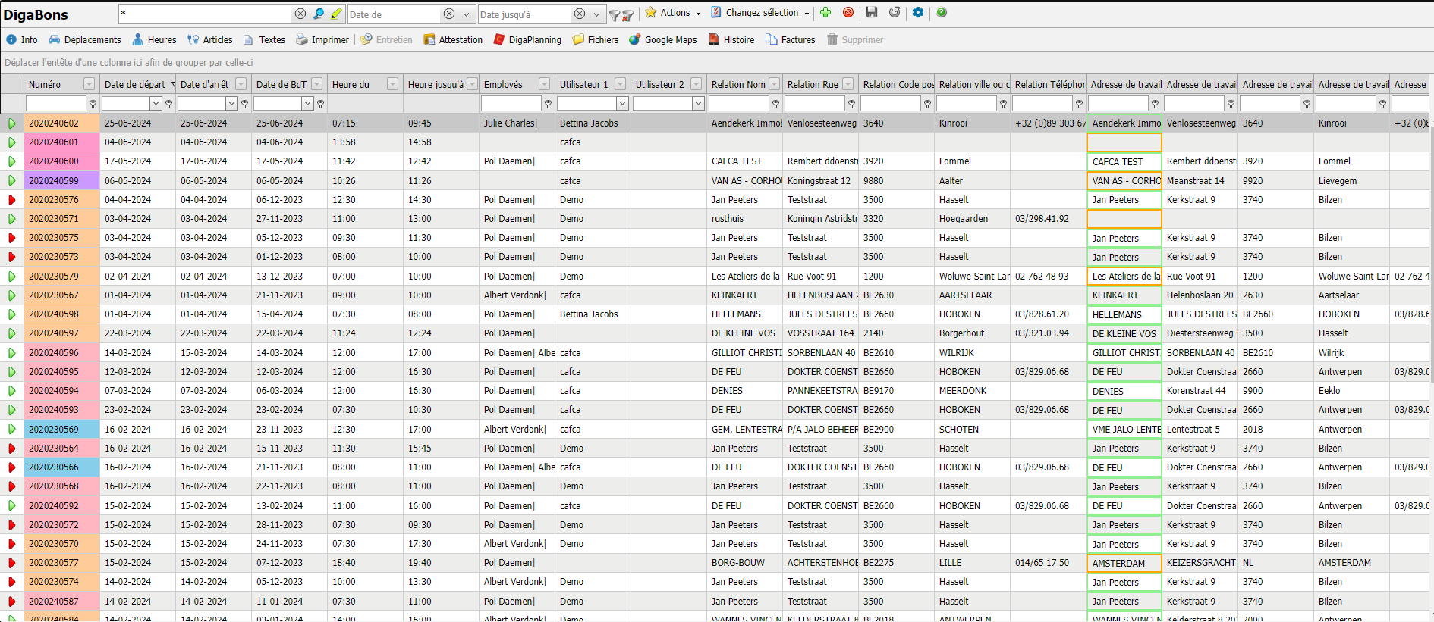Expand the 'Date de' date picker dropdown
Screen dimensions: 1434x622
(466, 14)
